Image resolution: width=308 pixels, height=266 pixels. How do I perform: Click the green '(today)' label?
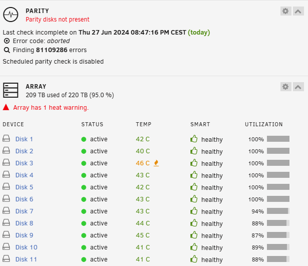[199, 32]
